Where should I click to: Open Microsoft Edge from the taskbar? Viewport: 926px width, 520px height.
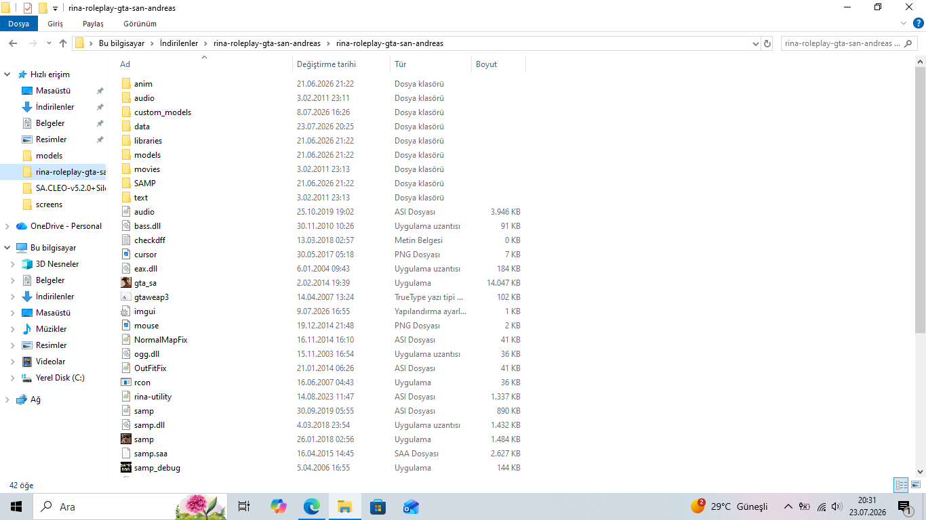coord(311,506)
